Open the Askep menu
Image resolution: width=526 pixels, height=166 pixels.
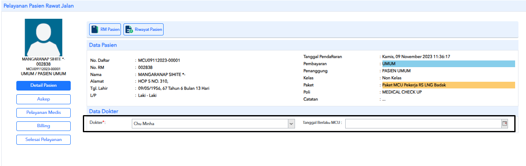pos(44,99)
